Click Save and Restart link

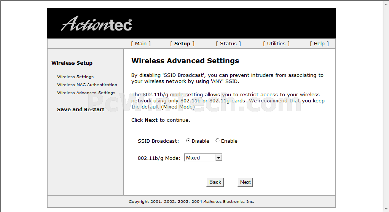point(81,109)
